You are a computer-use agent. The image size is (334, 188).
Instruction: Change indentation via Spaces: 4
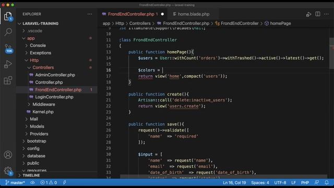click(x=260, y=183)
